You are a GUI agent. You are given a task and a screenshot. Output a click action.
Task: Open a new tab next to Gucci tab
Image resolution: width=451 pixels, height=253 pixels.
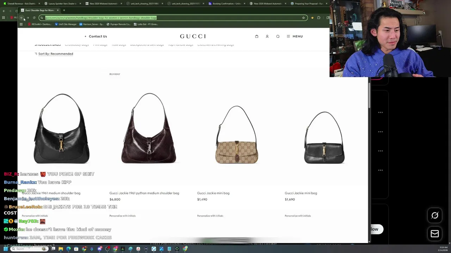pos(64,10)
